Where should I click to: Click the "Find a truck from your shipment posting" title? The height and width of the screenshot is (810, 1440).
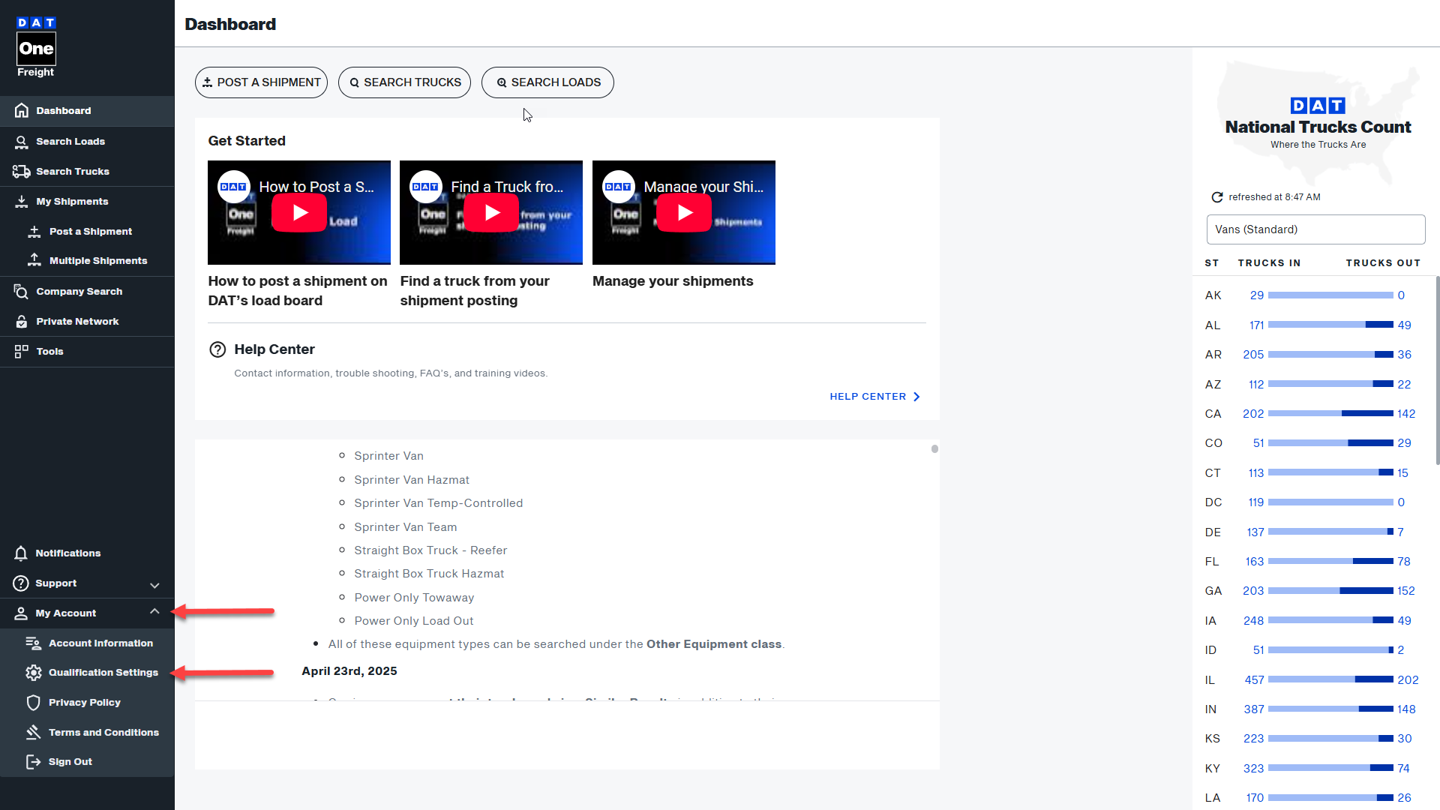coord(475,291)
